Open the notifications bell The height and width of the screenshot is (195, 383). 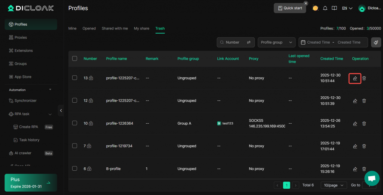[x=325, y=8]
